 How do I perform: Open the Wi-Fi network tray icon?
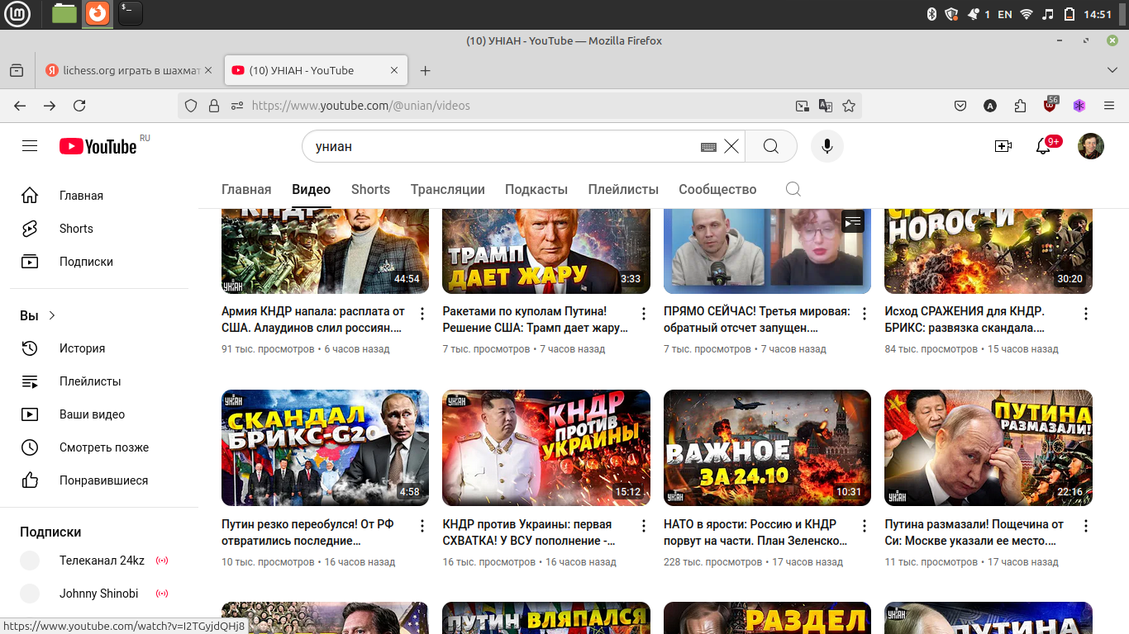pos(1027,14)
